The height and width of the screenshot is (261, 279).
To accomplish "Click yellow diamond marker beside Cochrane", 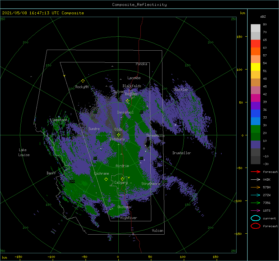I will point(106,179).
